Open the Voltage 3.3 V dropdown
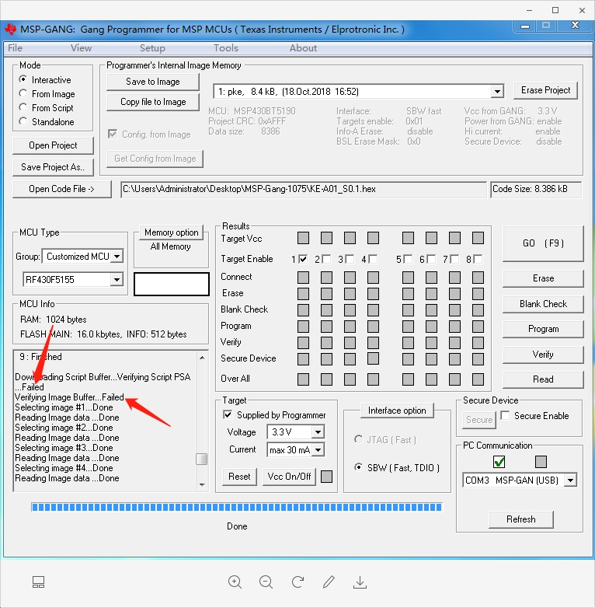 click(318, 432)
